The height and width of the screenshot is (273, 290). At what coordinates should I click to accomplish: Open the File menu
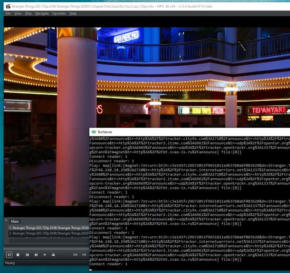pyautogui.click(x=8, y=14)
